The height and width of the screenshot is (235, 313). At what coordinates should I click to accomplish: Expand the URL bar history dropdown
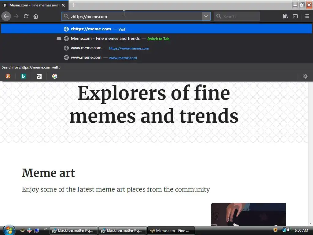tap(206, 16)
